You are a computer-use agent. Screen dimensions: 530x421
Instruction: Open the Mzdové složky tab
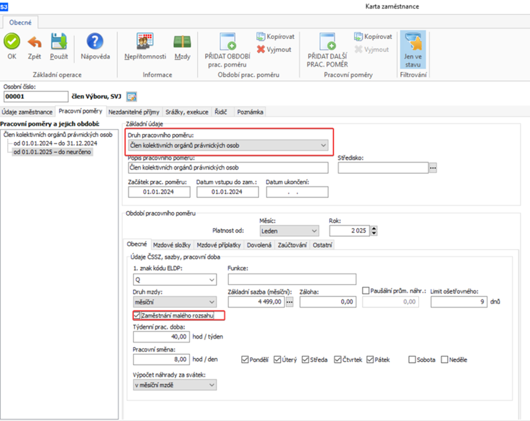pyautogui.click(x=172, y=245)
